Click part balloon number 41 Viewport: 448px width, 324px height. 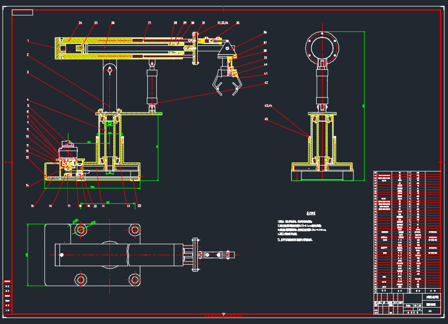point(266,74)
